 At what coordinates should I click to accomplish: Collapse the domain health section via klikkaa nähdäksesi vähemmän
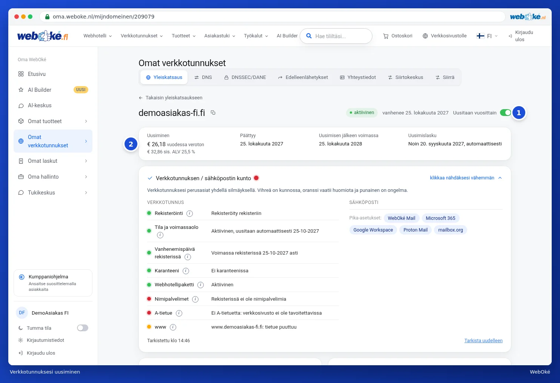[466, 178]
